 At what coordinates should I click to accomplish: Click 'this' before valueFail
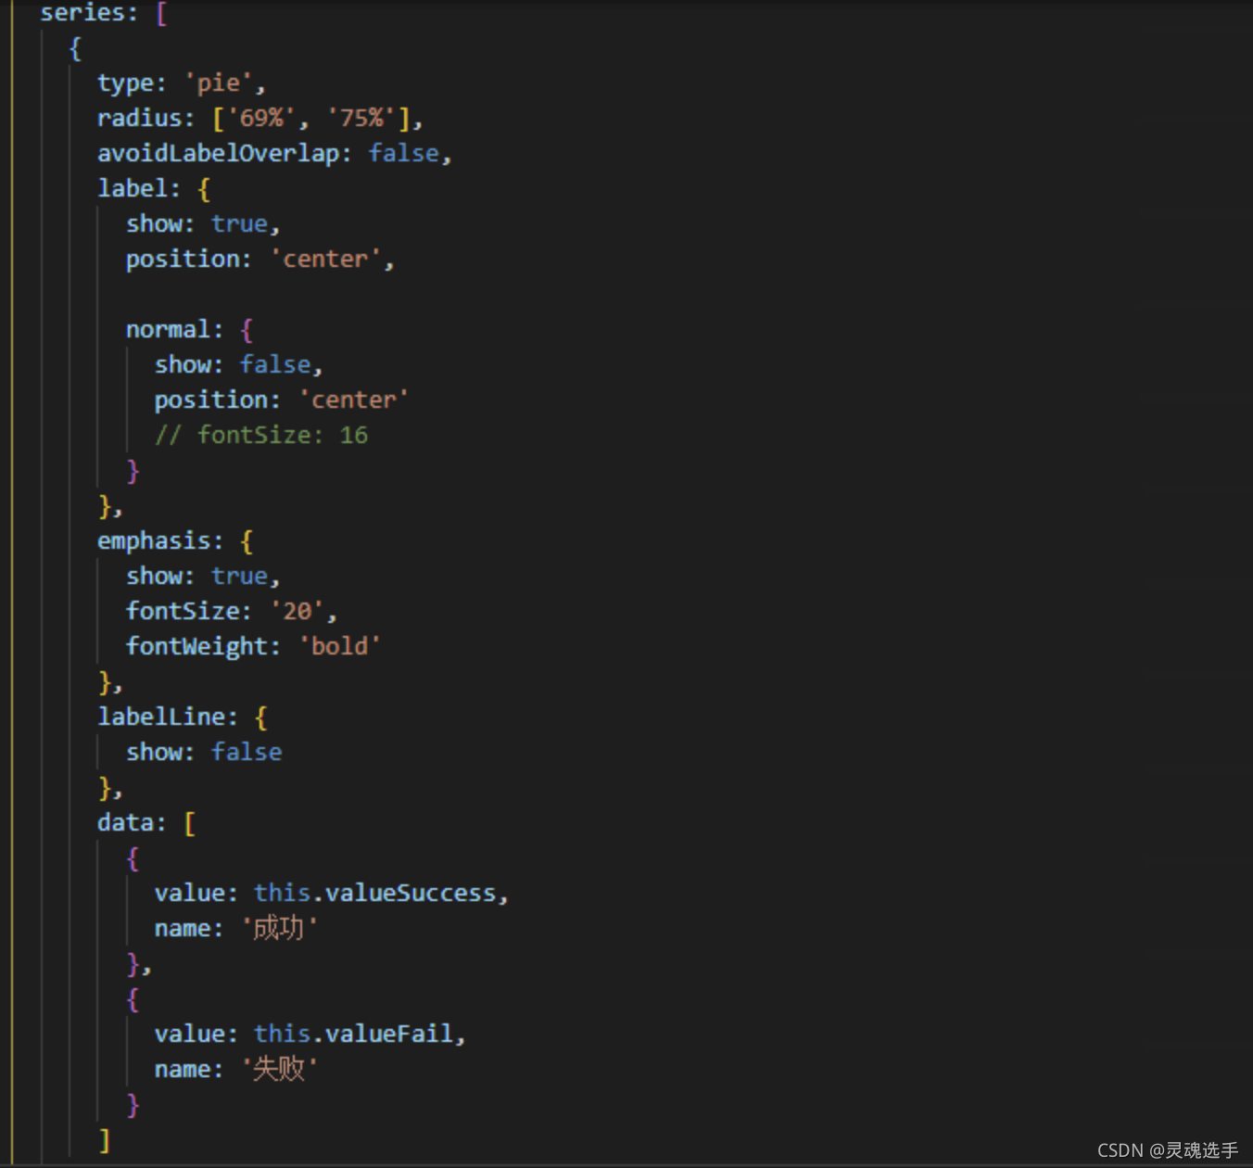[282, 1034]
